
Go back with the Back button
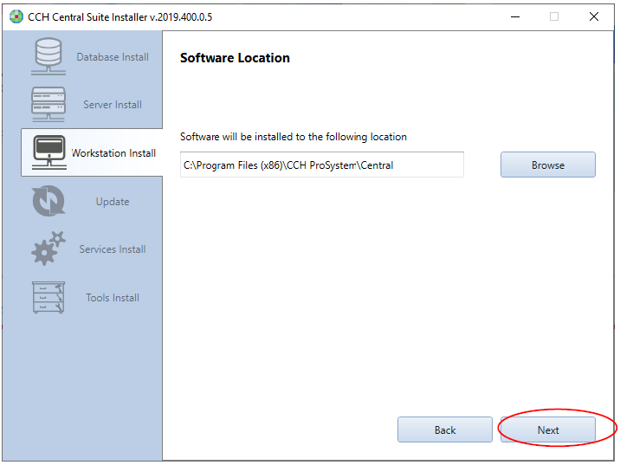(x=445, y=429)
